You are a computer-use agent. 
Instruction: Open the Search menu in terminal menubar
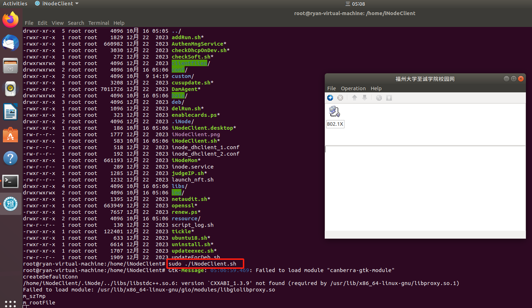point(76,23)
